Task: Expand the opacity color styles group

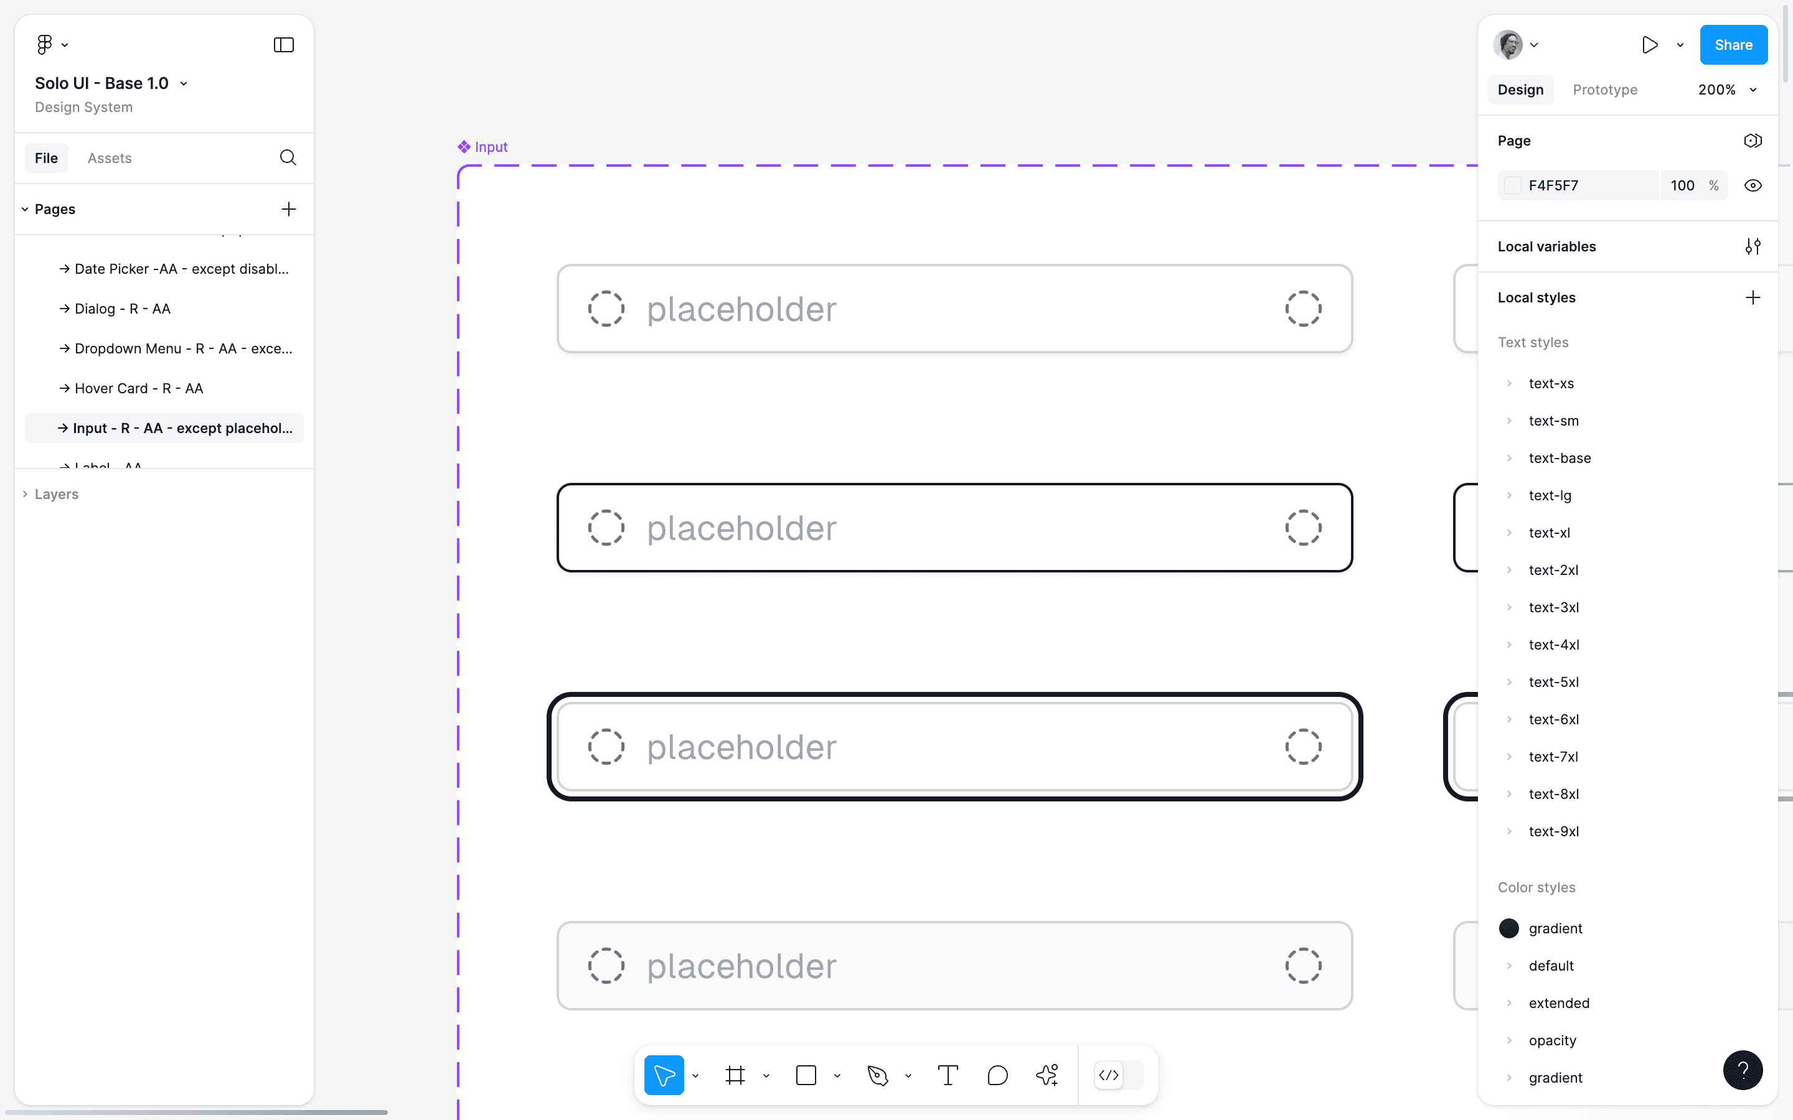Action: click(1509, 1040)
